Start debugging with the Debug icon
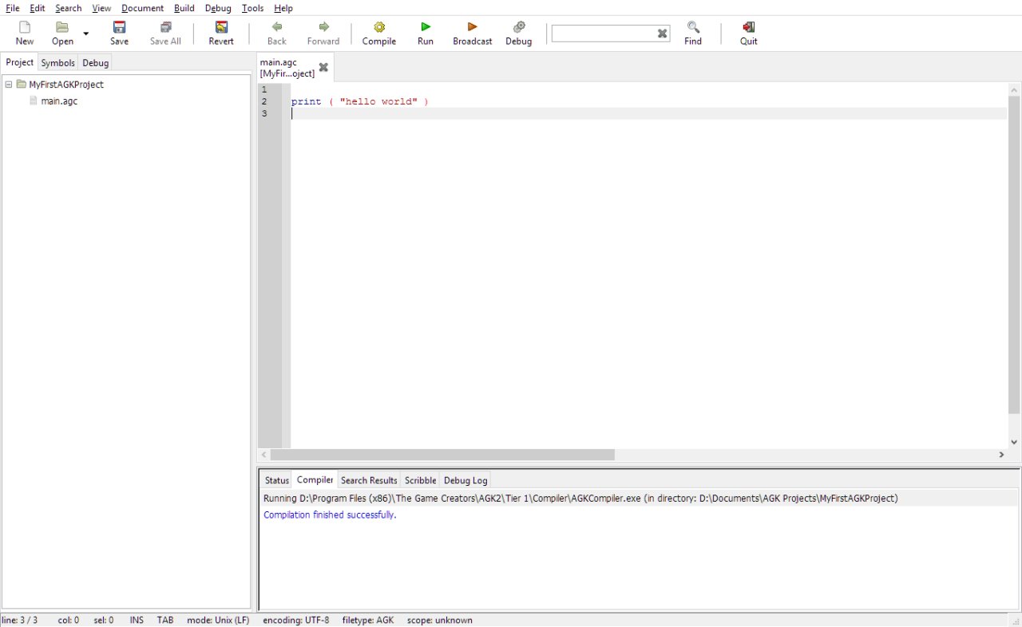The width and height of the screenshot is (1022, 627). click(519, 27)
